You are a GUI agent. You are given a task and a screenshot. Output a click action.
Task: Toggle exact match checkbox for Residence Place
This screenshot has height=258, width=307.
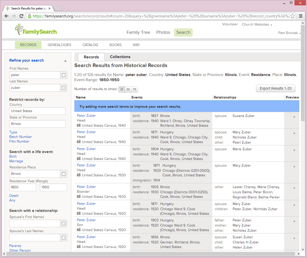[x=64, y=174]
